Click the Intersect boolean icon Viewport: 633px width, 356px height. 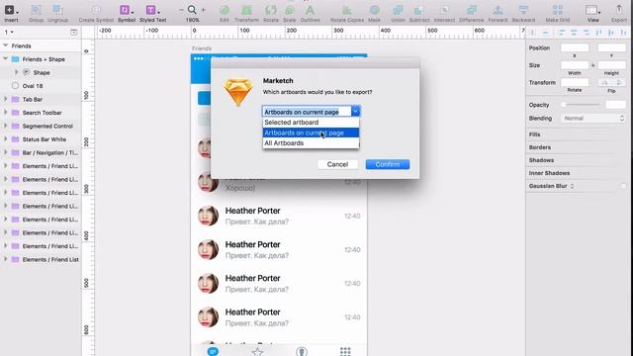444,10
